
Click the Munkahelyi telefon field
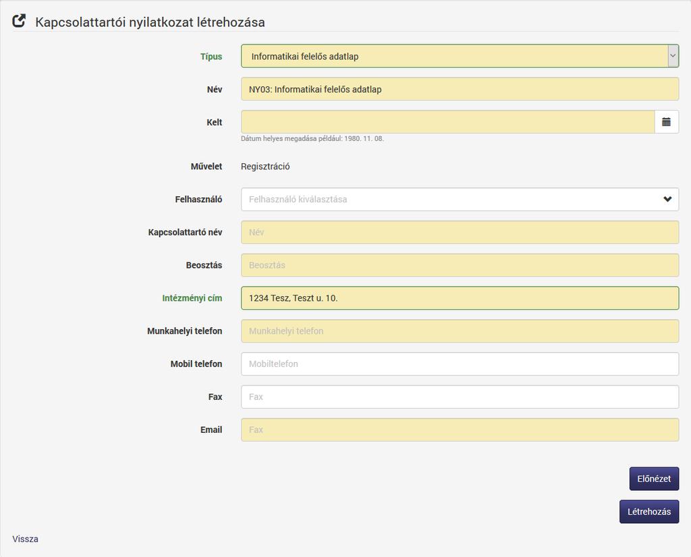[460, 331]
